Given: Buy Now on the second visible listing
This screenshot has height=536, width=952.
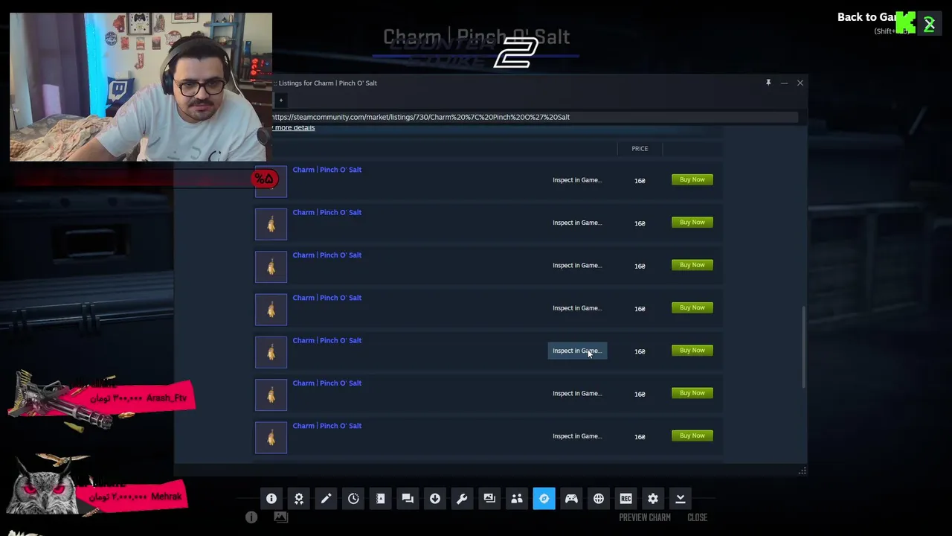Looking at the screenshot, I should click(692, 222).
